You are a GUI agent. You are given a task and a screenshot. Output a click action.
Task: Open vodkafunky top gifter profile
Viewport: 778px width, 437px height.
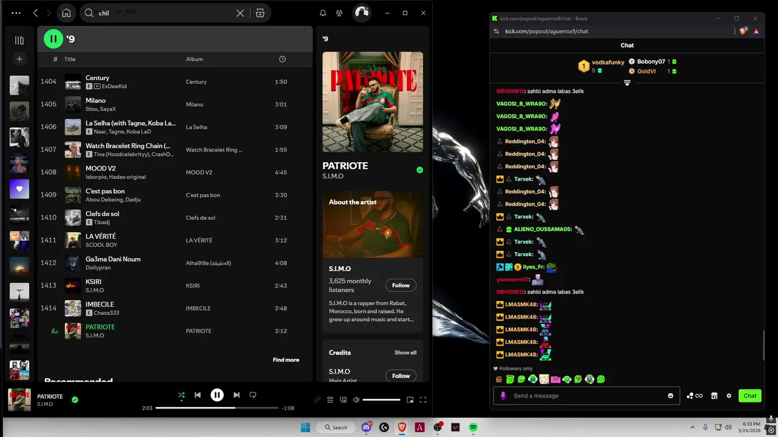(x=608, y=63)
